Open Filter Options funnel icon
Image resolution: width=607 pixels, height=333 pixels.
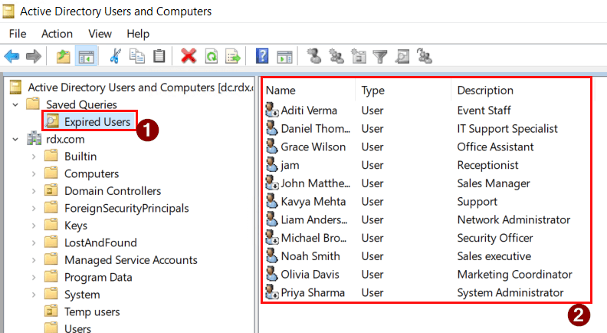click(380, 57)
